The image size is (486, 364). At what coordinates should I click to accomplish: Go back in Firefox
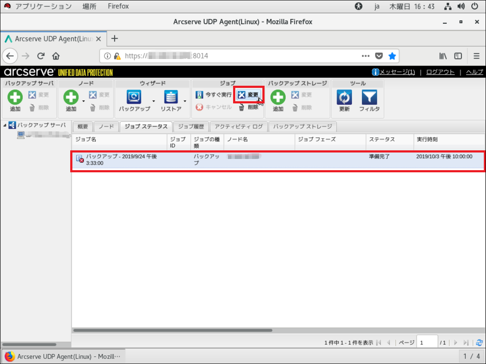pyautogui.click(x=10, y=56)
